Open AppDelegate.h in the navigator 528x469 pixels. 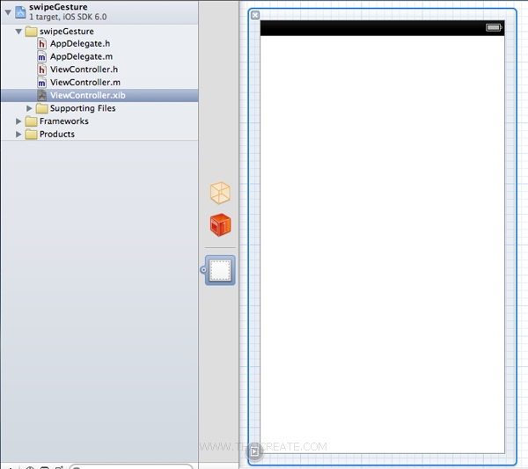[x=80, y=44]
